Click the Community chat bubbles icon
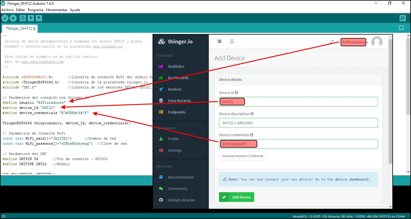The image size is (411, 219). tap(161, 189)
